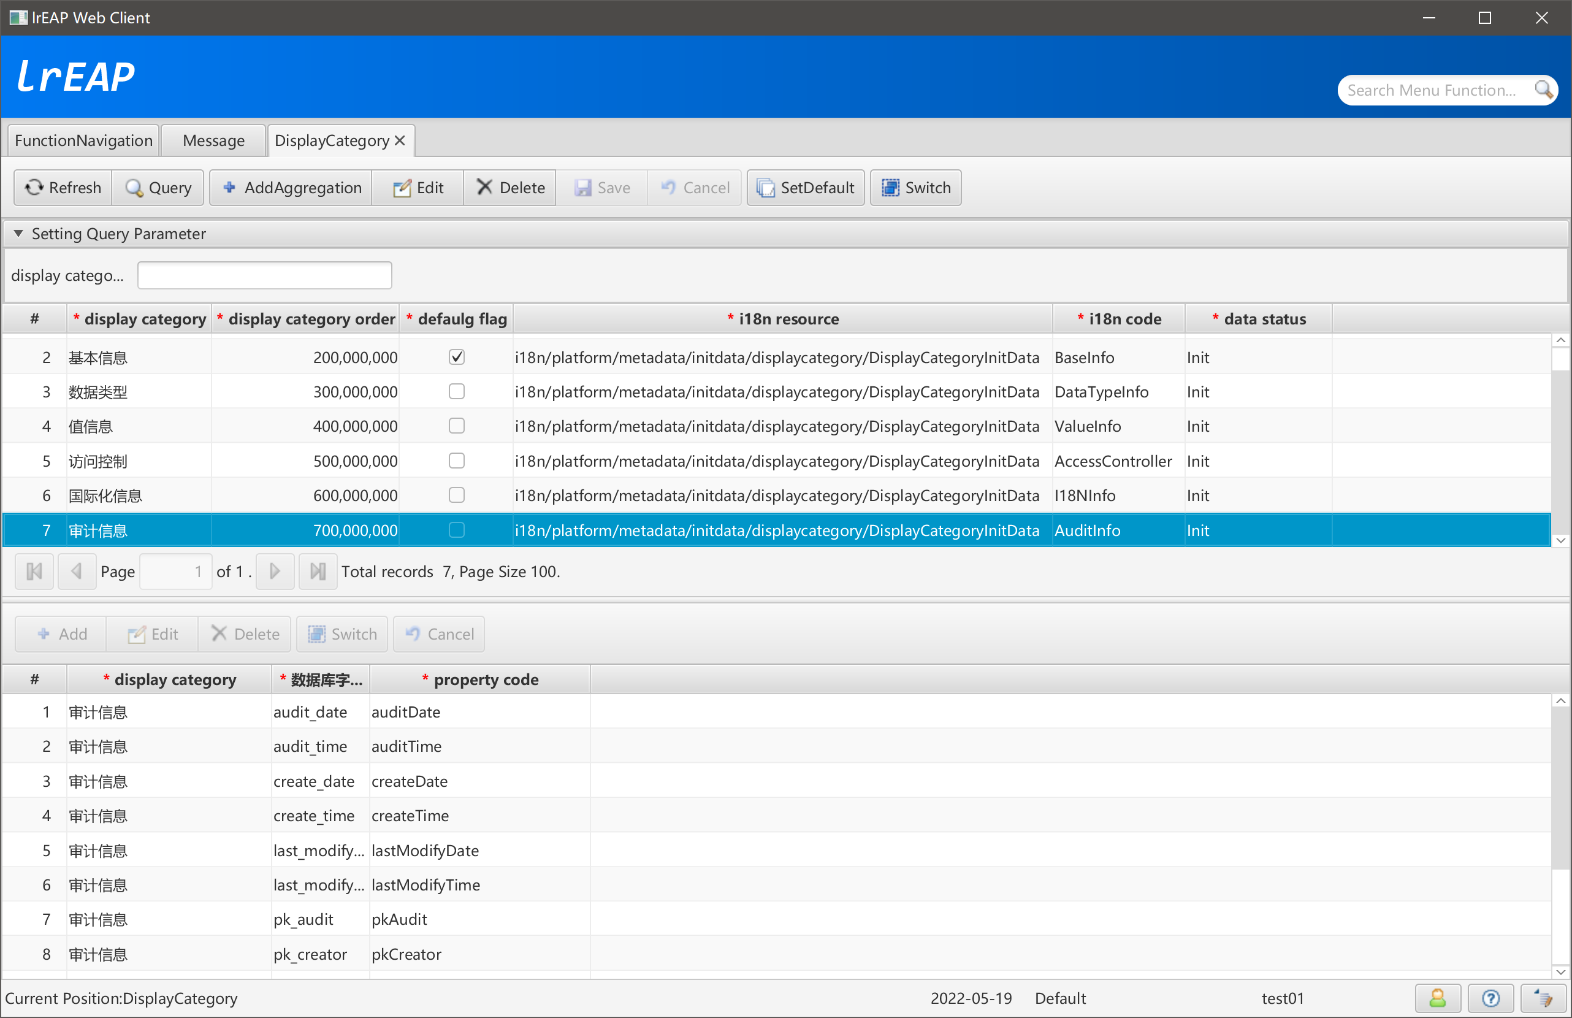
Task: Select the auditDate property row
Action: (x=777, y=712)
